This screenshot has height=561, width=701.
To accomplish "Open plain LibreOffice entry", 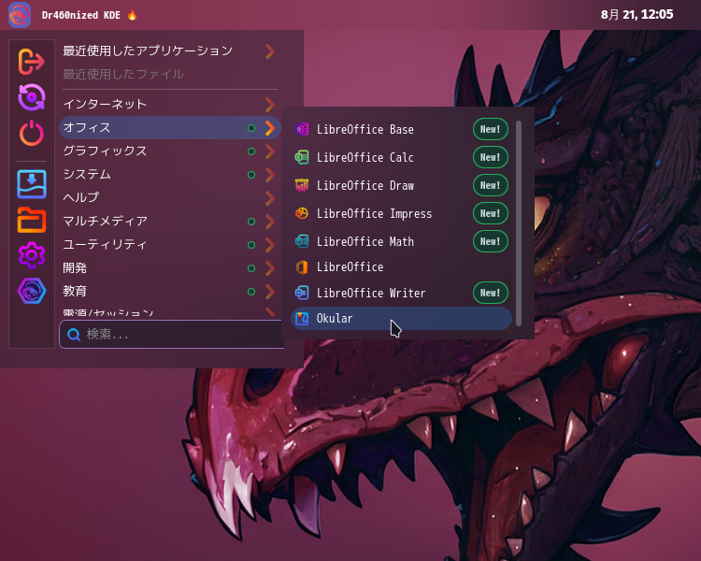I will click(x=401, y=267).
